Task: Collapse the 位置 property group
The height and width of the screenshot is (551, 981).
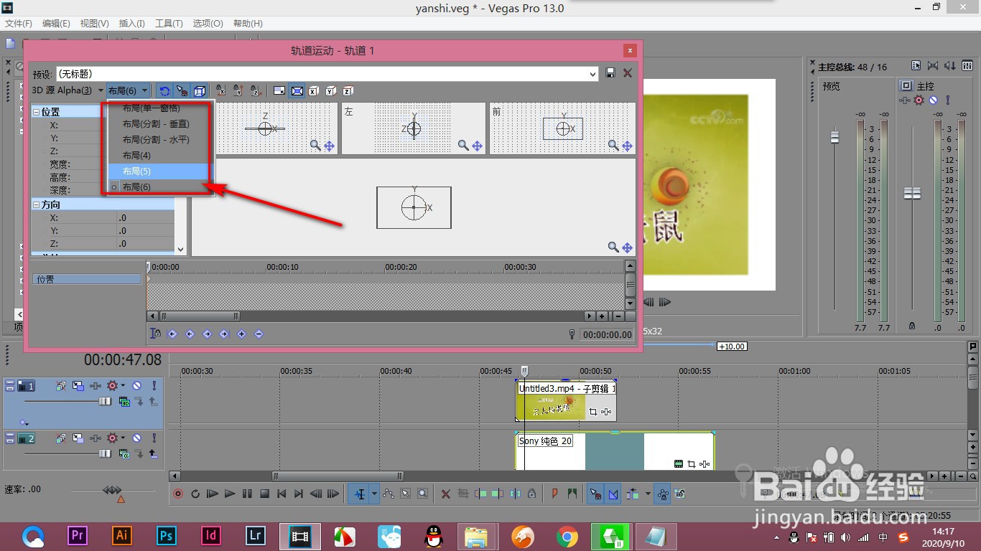Action: click(37, 113)
